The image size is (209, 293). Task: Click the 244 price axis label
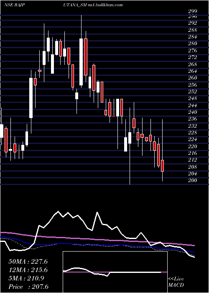point(193,105)
